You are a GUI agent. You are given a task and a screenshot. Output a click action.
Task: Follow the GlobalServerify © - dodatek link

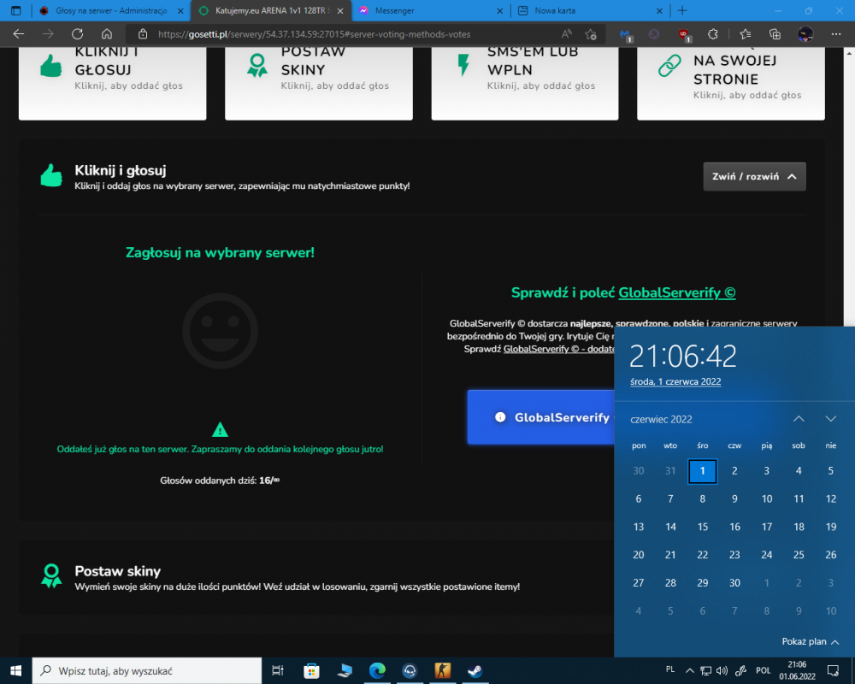559,349
